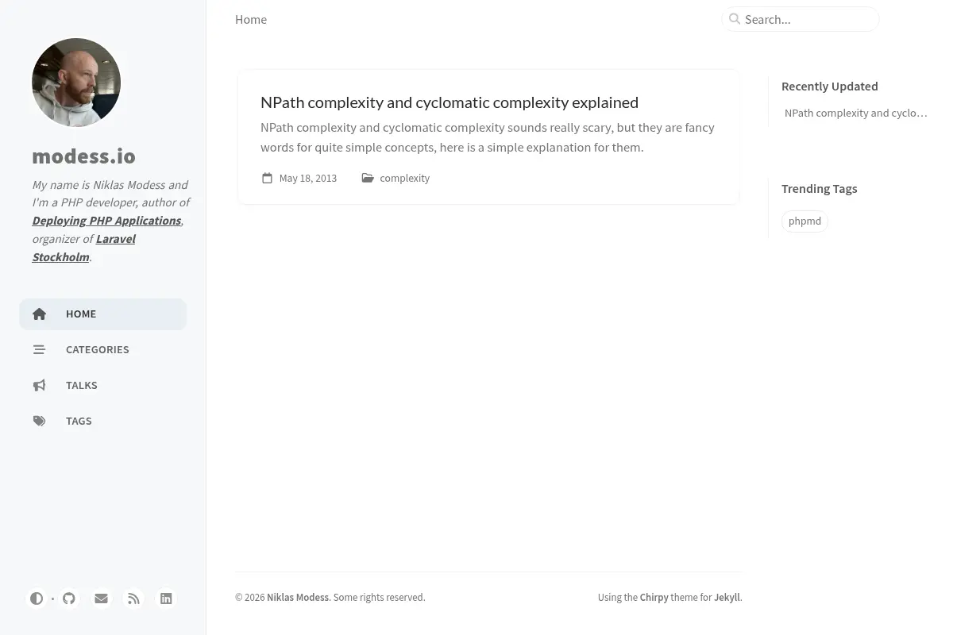Viewport: 953px width, 635px height.
Task: Click the Categories list icon
Action: 39,349
